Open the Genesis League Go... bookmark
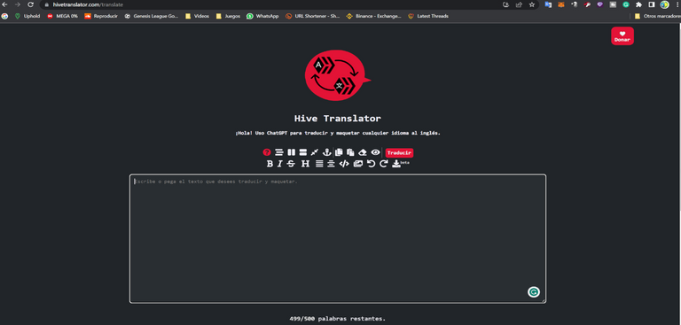Screen dimensions: 681x325 pos(152,16)
